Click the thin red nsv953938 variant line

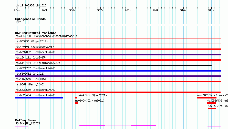click(118, 44)
